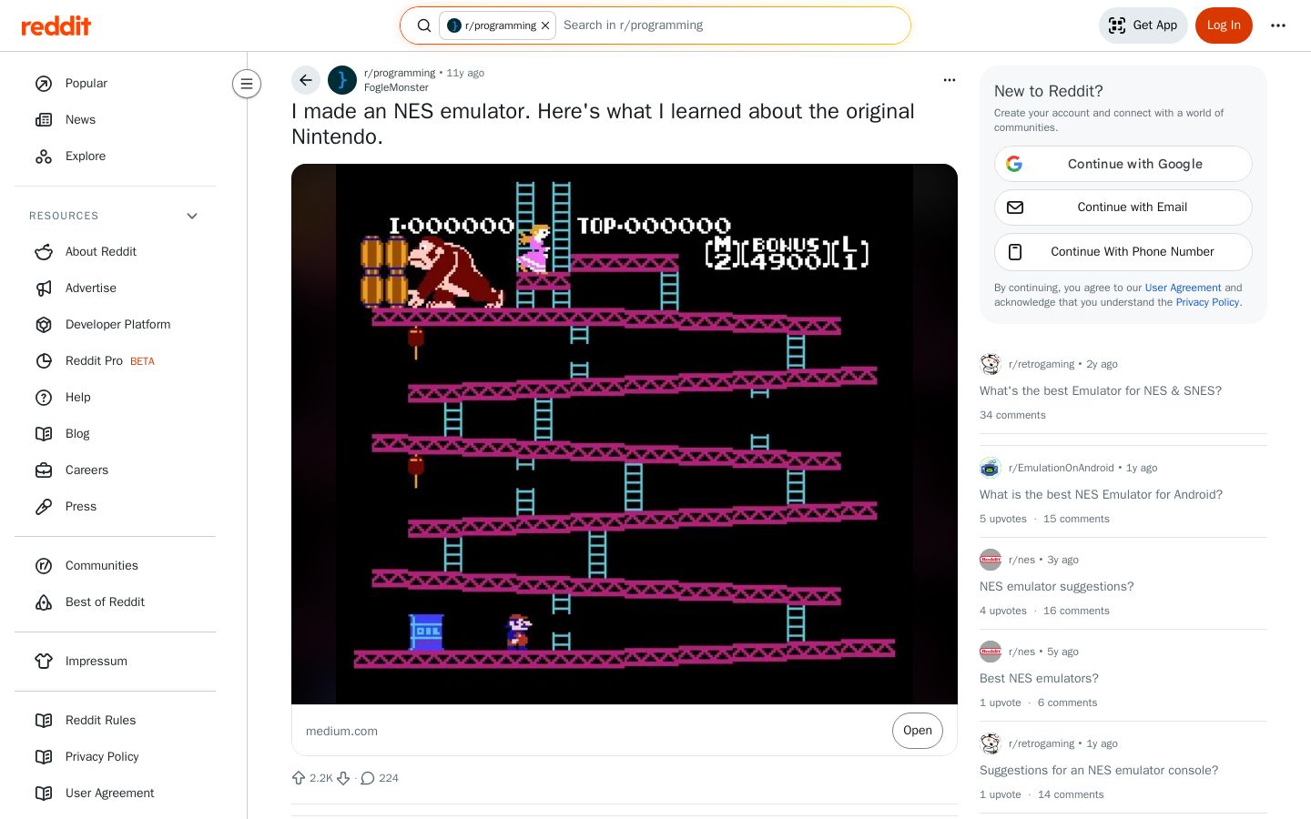Click the r/nes avatar dated 5y ago

point(991,652)
